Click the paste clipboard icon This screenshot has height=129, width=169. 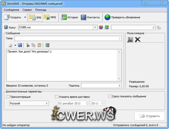(39, 45)
